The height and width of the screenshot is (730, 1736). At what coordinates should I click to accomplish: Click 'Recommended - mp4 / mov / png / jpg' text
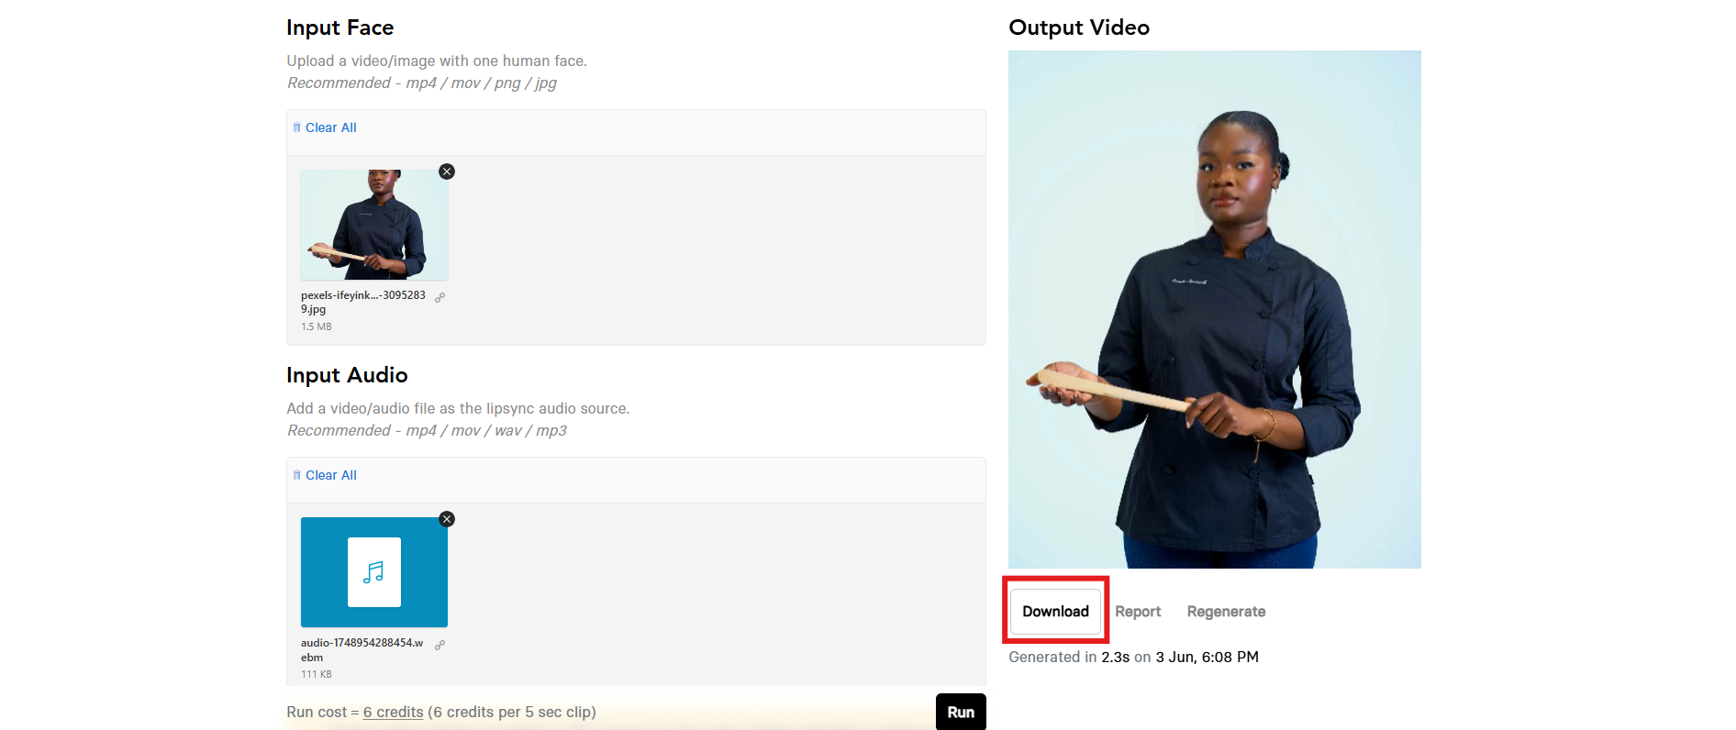(x=422, y=83)
